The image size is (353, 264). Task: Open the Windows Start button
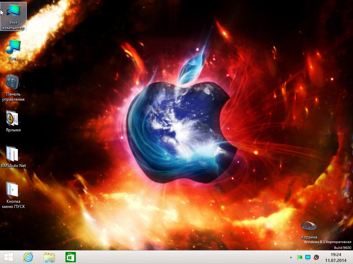click(9, 257)
